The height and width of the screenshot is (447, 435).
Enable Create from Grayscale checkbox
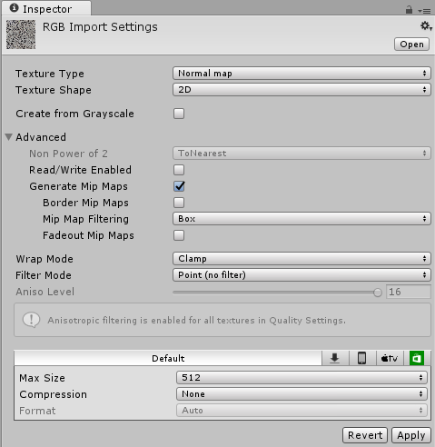coord(179,114)
